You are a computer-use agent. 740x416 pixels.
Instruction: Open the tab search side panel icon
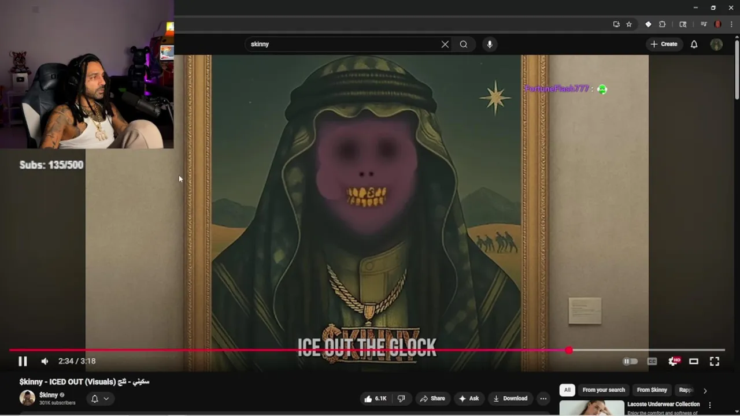683,24
